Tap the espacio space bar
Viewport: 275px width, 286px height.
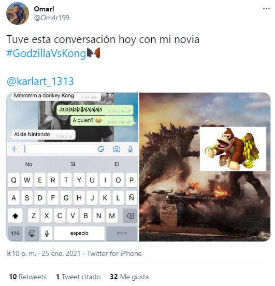pos(79,233)
